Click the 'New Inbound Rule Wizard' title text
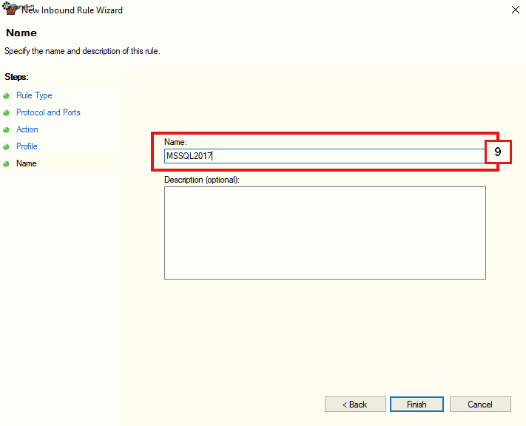Image resolution: width=526 pixels, height=426 pixels. pyautogui.click(x=72, y=10)
